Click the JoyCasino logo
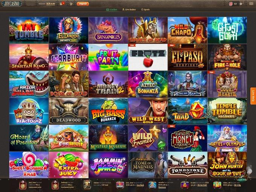Image resolution: width=256 pixels, height=192 pixels. pos(12,4)
